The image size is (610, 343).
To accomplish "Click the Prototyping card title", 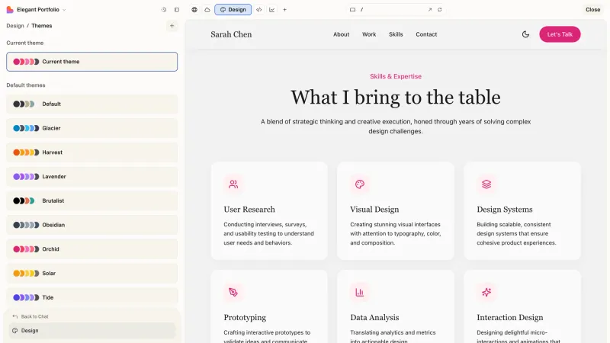I will point(245,317).
